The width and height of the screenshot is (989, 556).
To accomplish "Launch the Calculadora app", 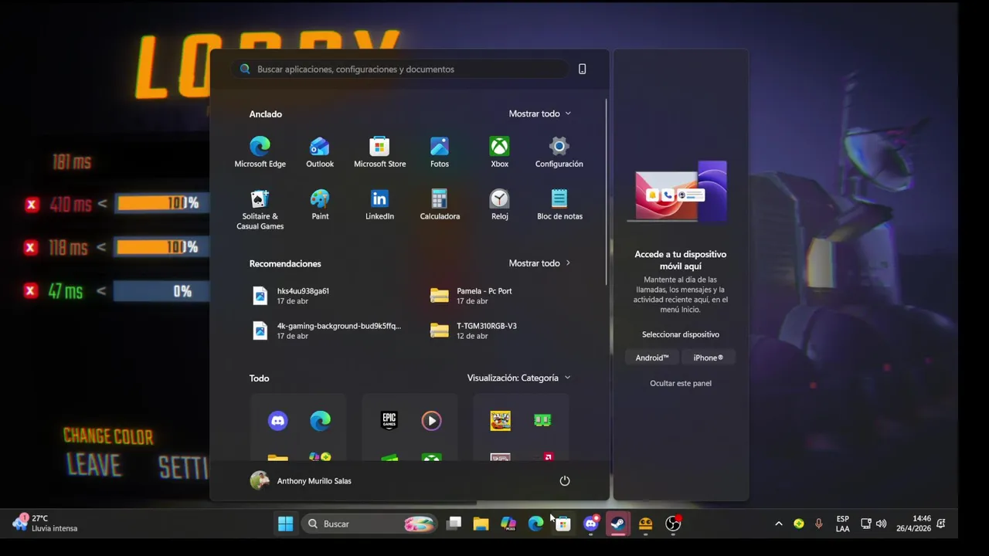I will 440,205.
